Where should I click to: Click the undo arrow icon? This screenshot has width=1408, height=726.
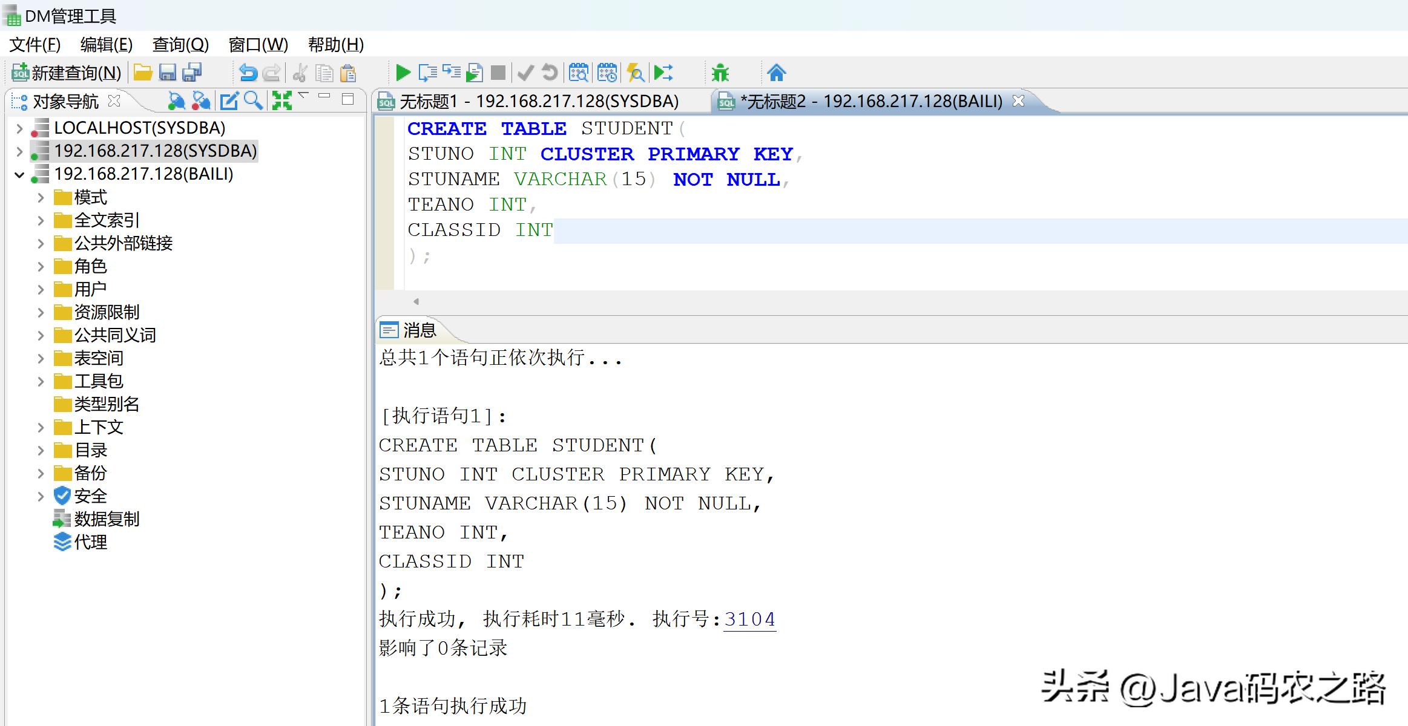coord(248,73)
